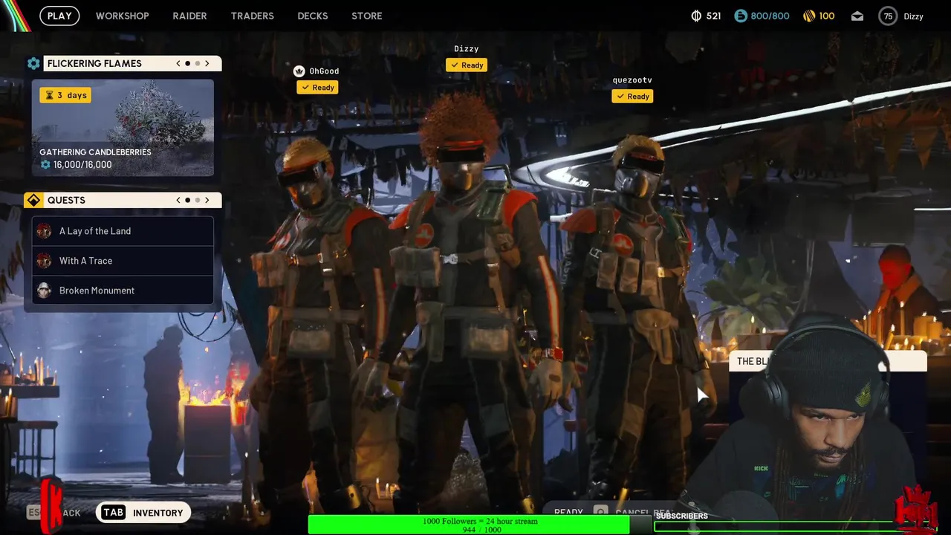Click the coin currency icon beside 521
This screenshot has width=951, height=535.
point(696,16)
